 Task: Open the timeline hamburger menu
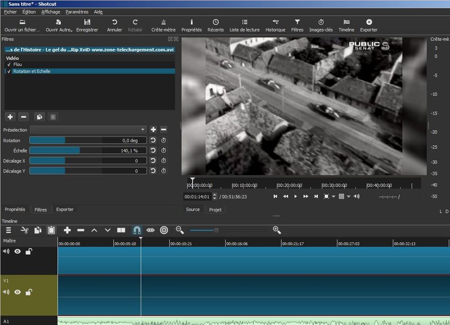(8, 230)
